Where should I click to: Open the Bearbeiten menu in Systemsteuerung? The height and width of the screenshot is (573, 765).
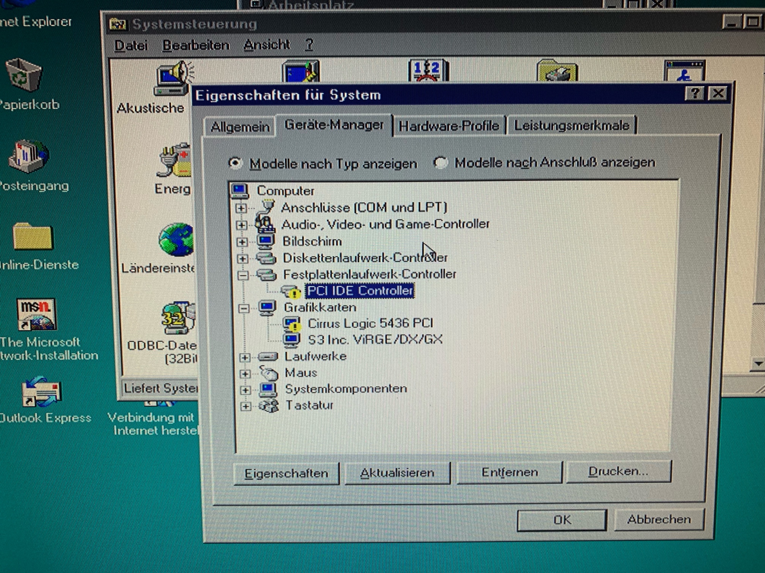click(196, 45)
